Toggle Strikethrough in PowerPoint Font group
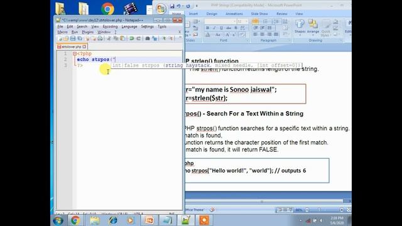The width and height of the screenshot is (402, 226). click(229, 28)
